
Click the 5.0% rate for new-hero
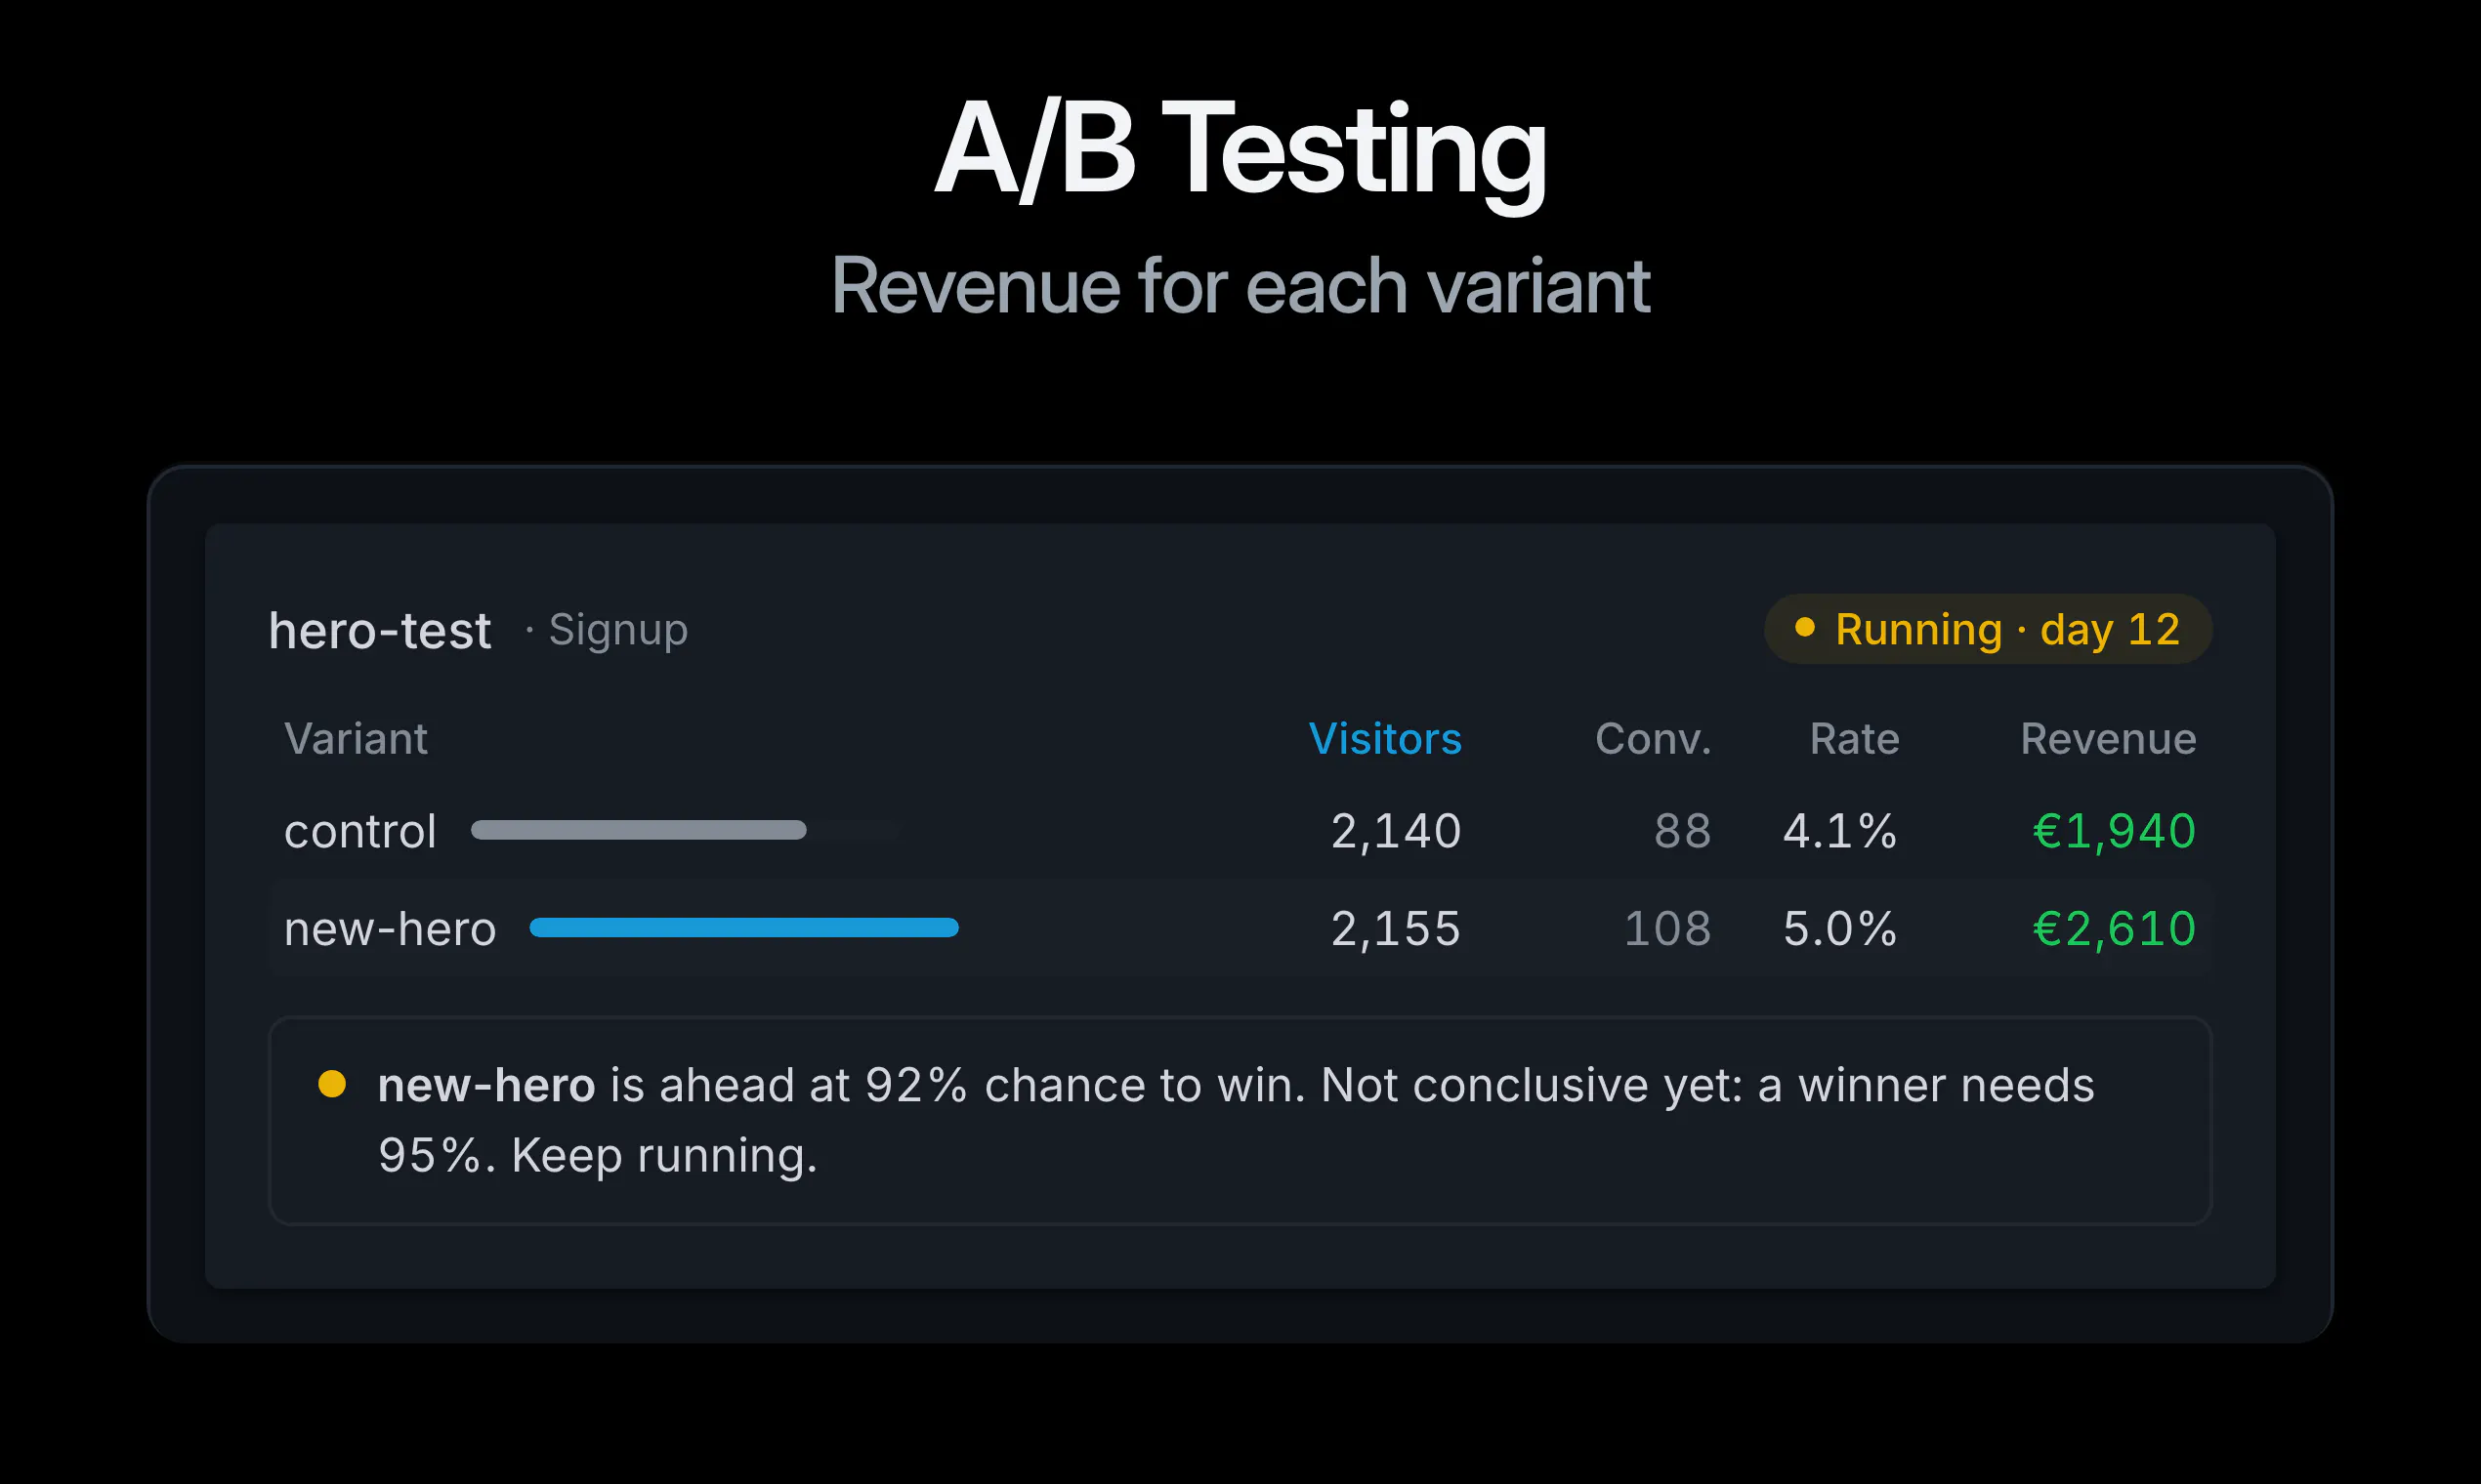pos(1839,929)
